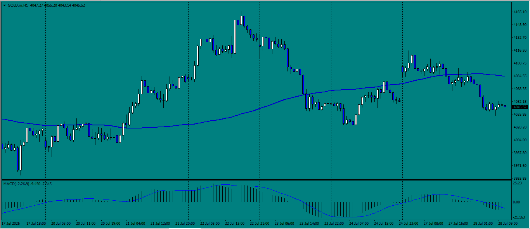The image size is (530, 229).
Task: Click the 20 Jul 11:00 time label
Action: click(86, 224)
